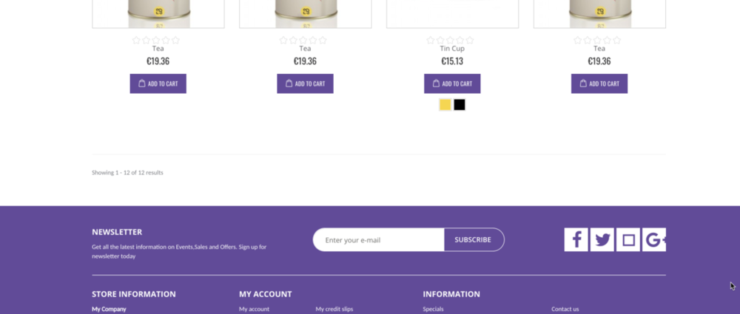This screenshot has width=740, height=314.
Task: Open the Tin Cup product name link
Action: click(452, 49)
